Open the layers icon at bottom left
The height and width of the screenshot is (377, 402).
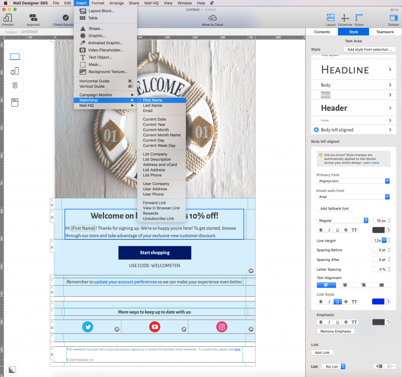[12, 370]
